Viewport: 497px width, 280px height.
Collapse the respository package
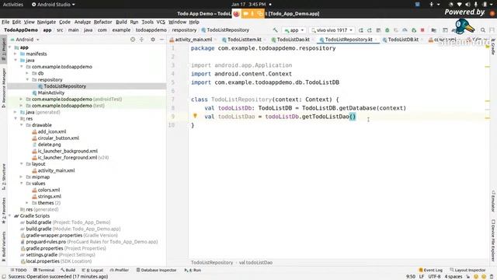click(x=27, y=79)
